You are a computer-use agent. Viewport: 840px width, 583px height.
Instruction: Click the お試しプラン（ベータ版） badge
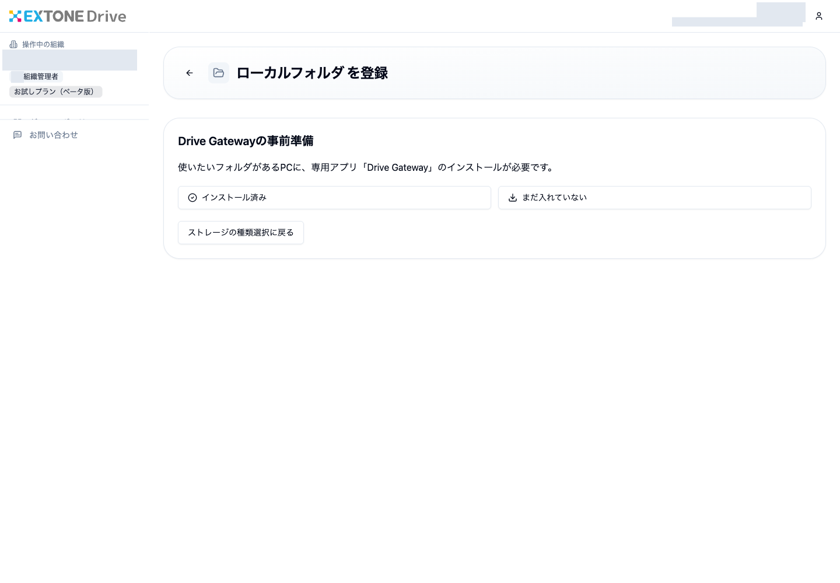pyautogui.click(x=56, y=92)
